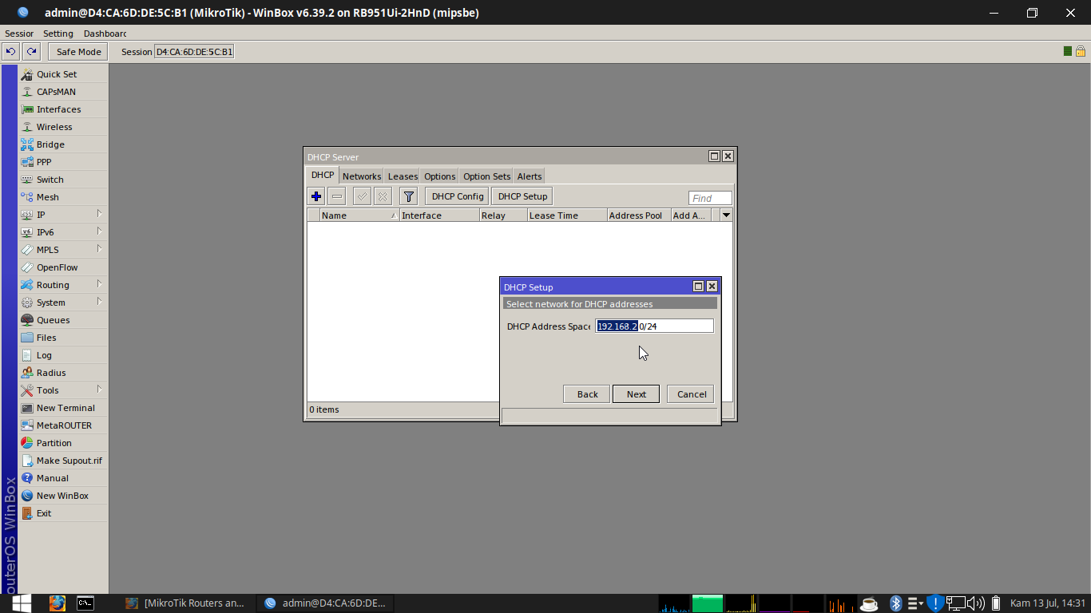Open the Settings menu

[x=58, y=34]
